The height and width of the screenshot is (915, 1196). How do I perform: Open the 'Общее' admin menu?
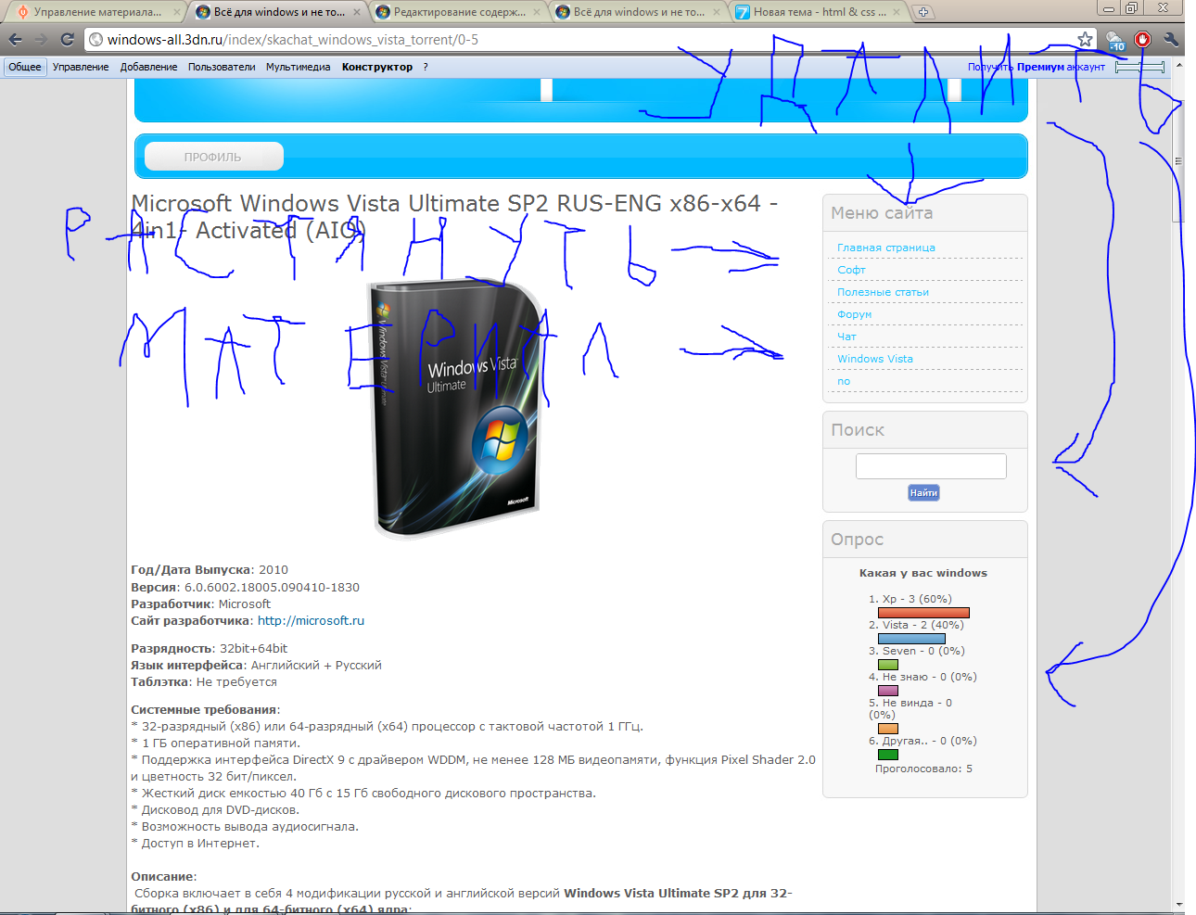(x=25, y=67)
